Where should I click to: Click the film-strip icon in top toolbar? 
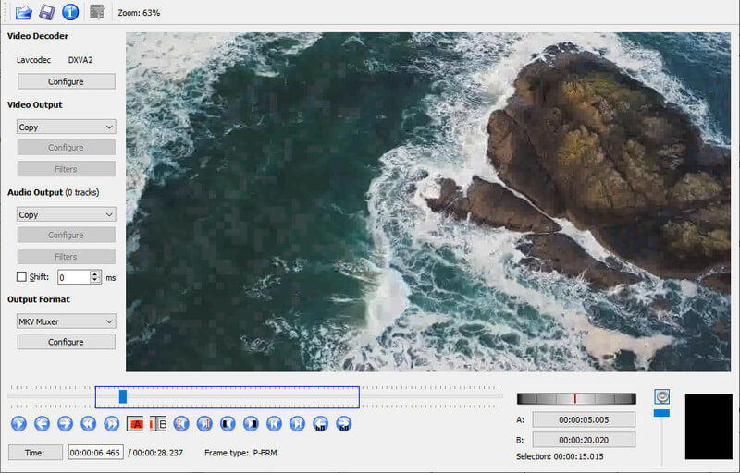click(x=97, y=12)
